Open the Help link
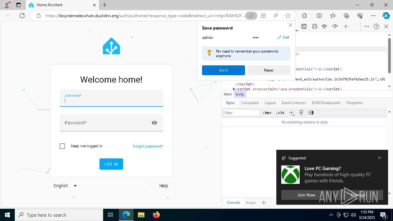This screenshot has height=221, width=393. pyautogui.click(x=164, y=186)
